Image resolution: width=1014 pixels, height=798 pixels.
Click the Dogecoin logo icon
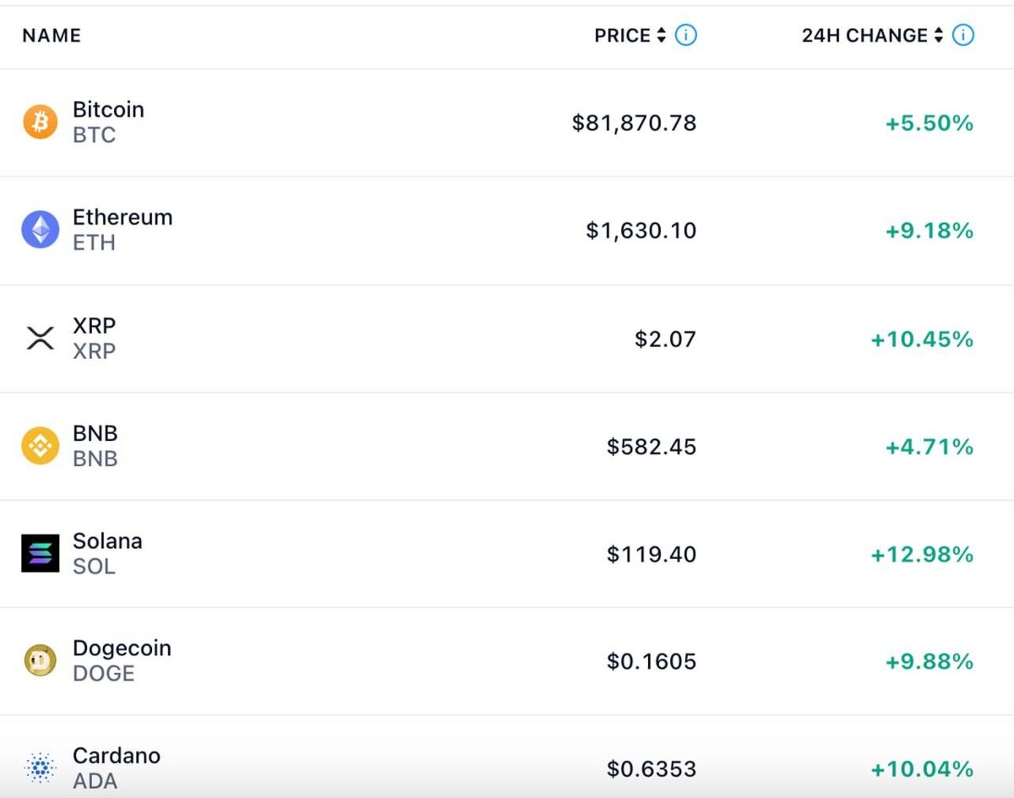[40, 661]
